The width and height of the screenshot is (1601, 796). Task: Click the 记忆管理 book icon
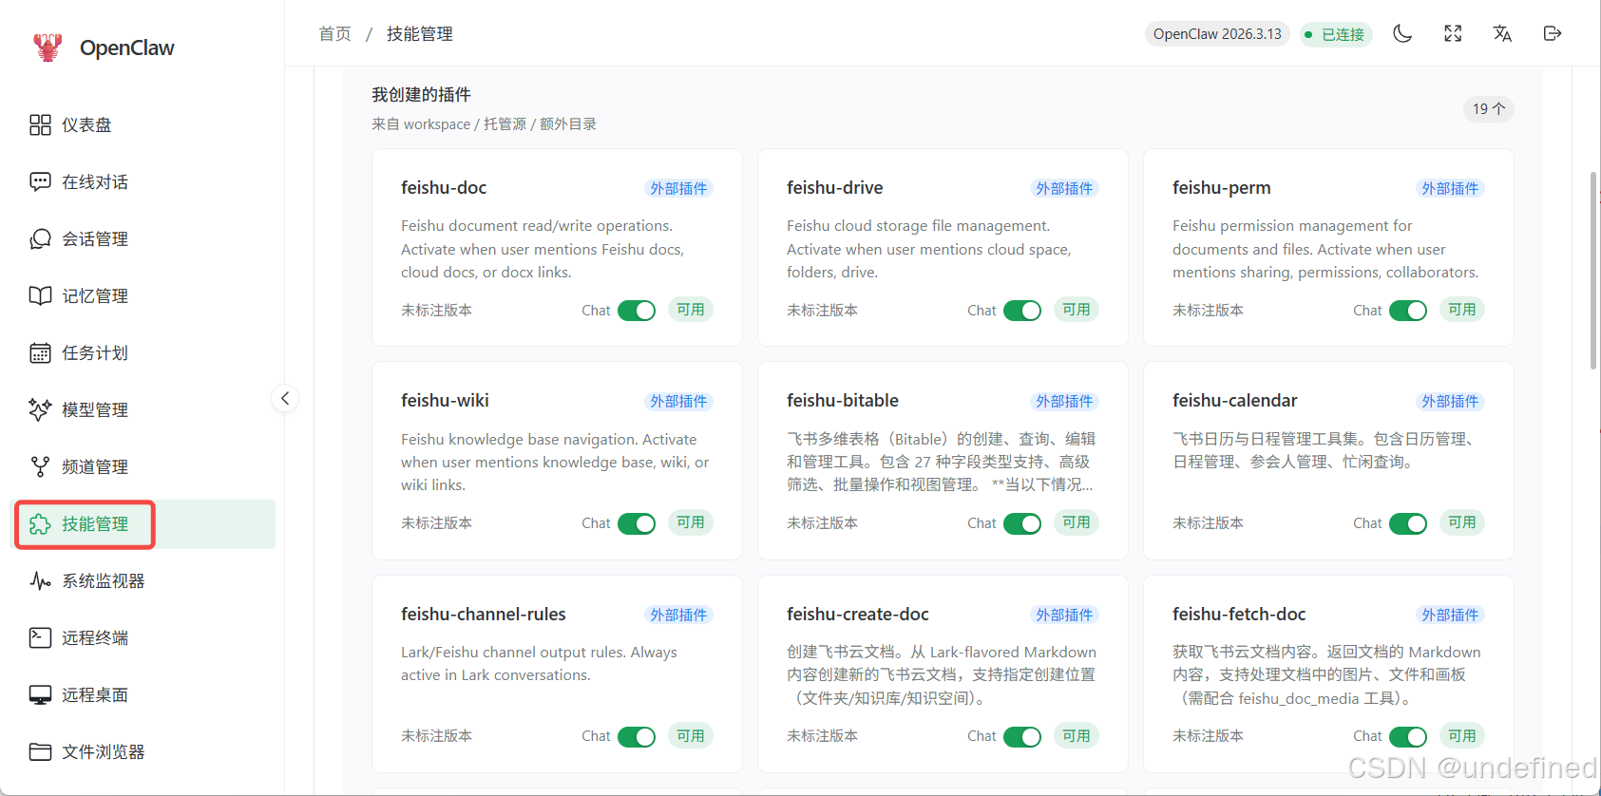click(x=40, y=296)
